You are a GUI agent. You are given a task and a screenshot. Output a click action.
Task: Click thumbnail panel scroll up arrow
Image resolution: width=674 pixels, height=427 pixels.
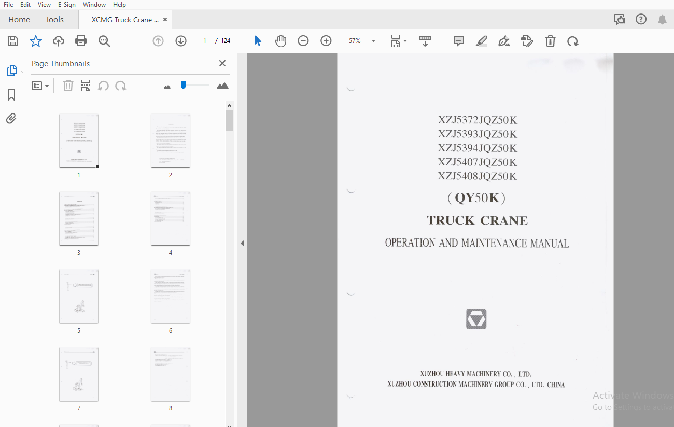pos(230,106)
